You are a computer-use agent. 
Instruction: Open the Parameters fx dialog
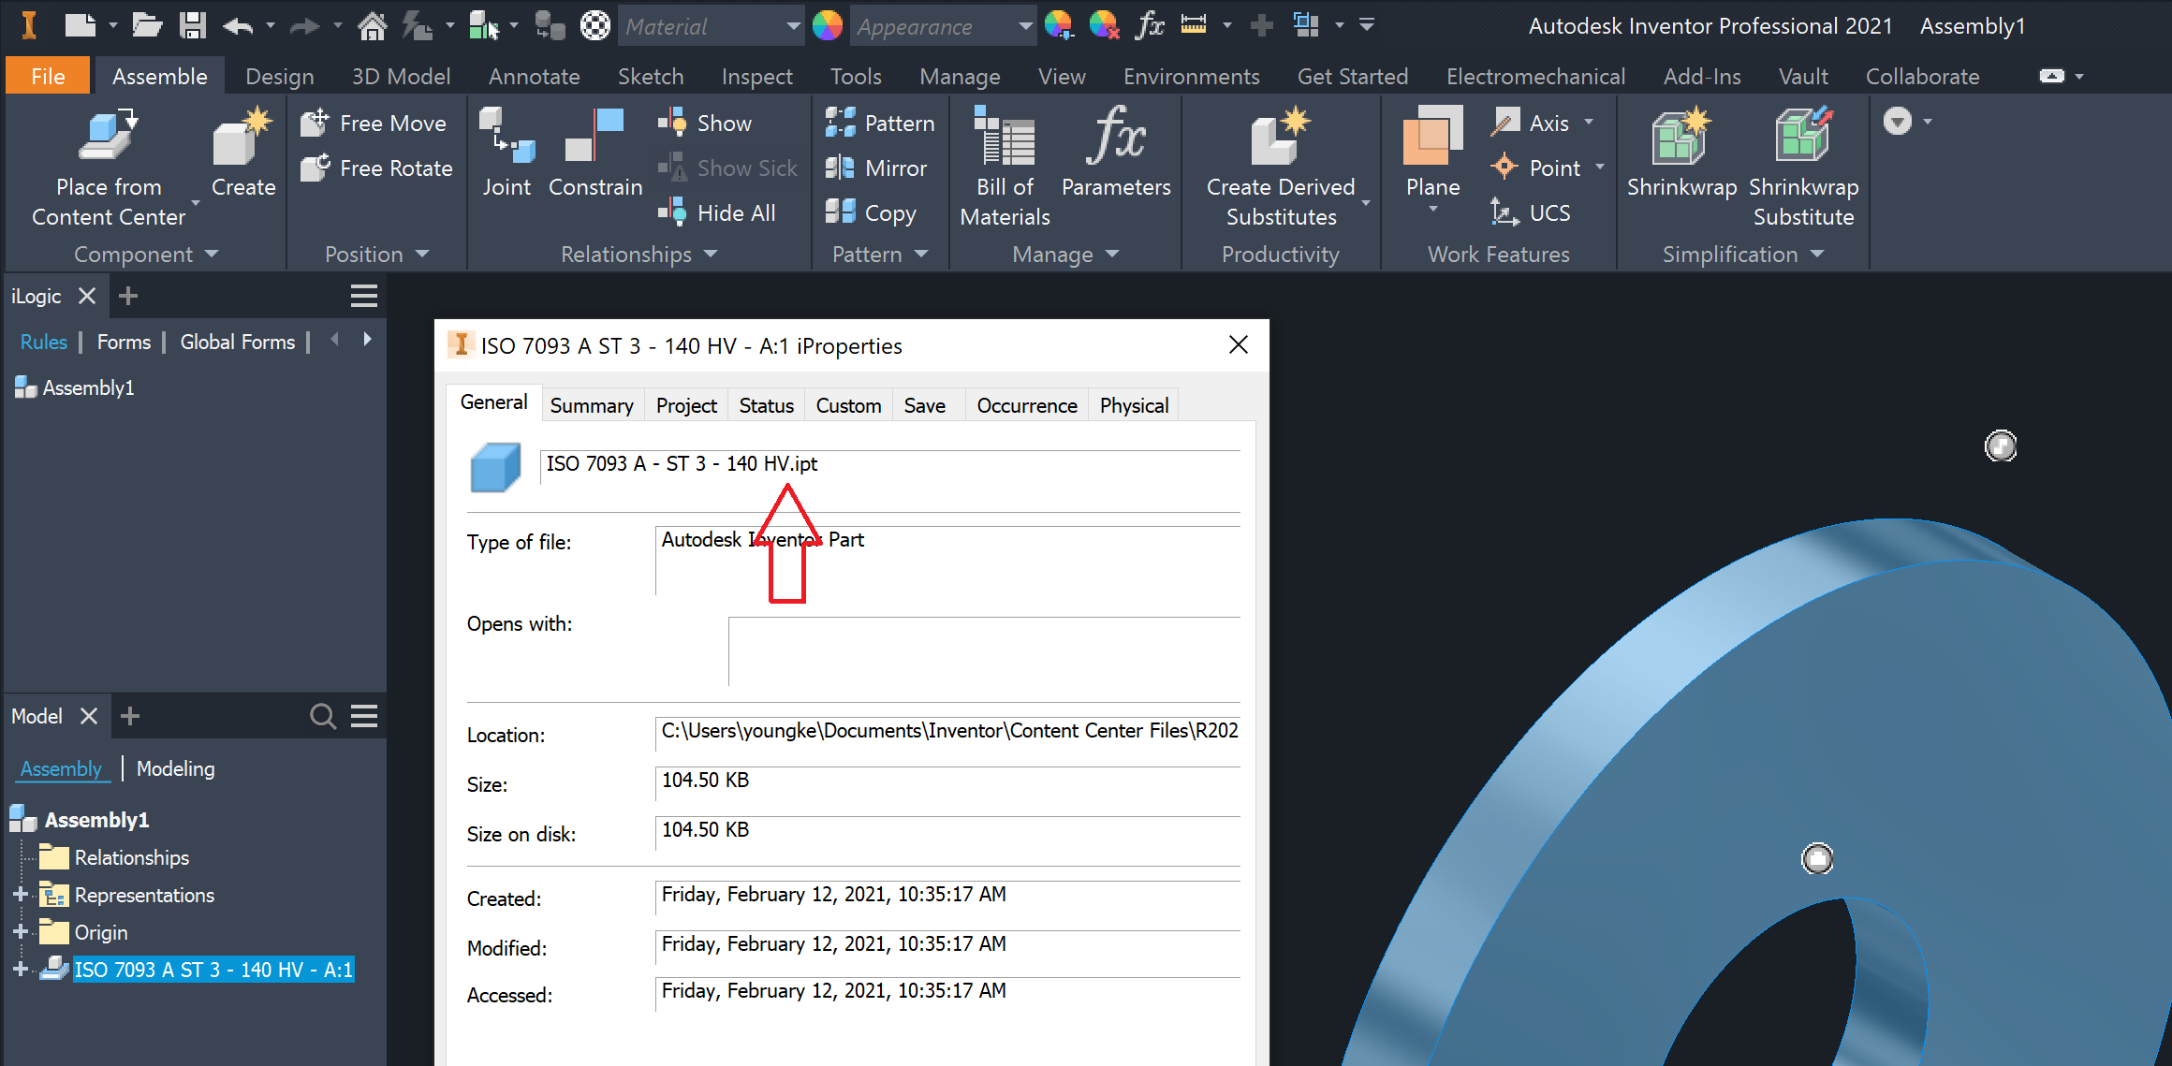(1116, 153)
